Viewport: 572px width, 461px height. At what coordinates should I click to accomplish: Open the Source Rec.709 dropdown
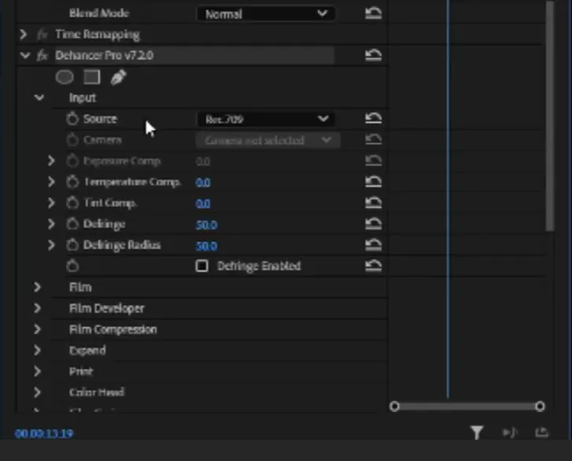pos(266,119)
